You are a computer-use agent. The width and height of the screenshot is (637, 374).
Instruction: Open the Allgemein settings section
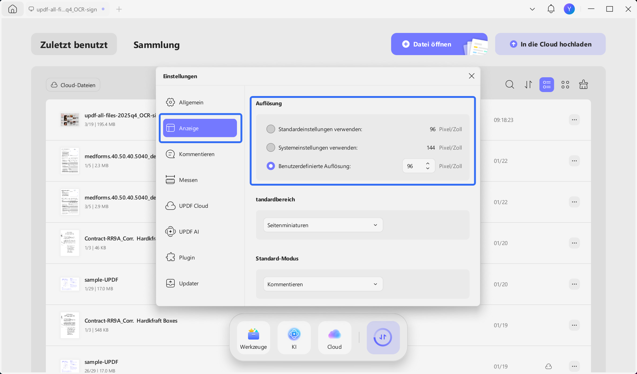coord(191,102)
